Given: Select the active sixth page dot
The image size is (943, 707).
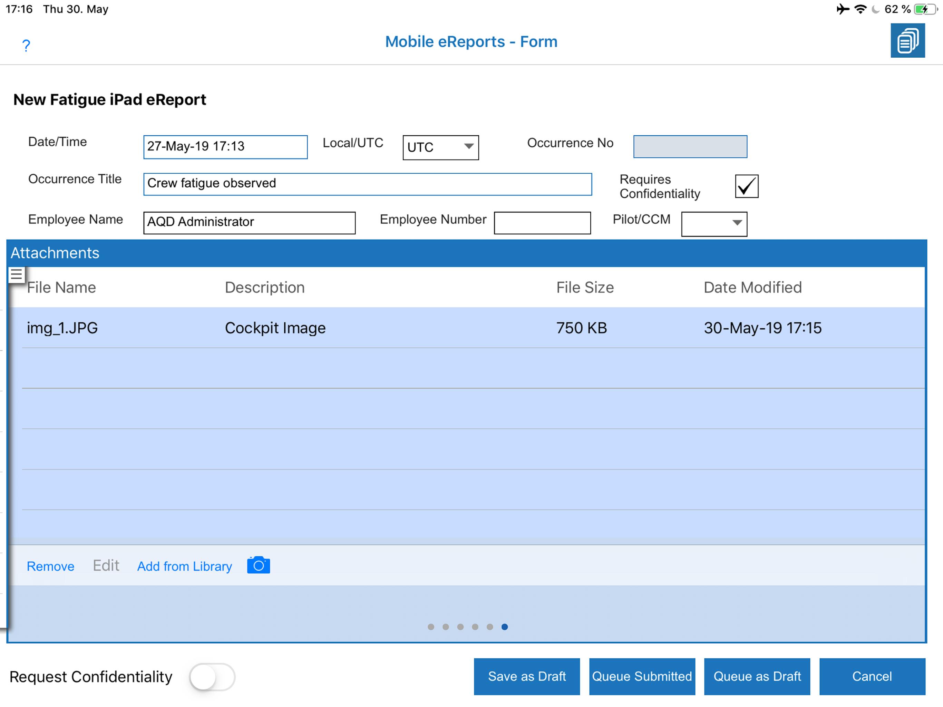Looking at the screenshot, I should coord(504,627).
